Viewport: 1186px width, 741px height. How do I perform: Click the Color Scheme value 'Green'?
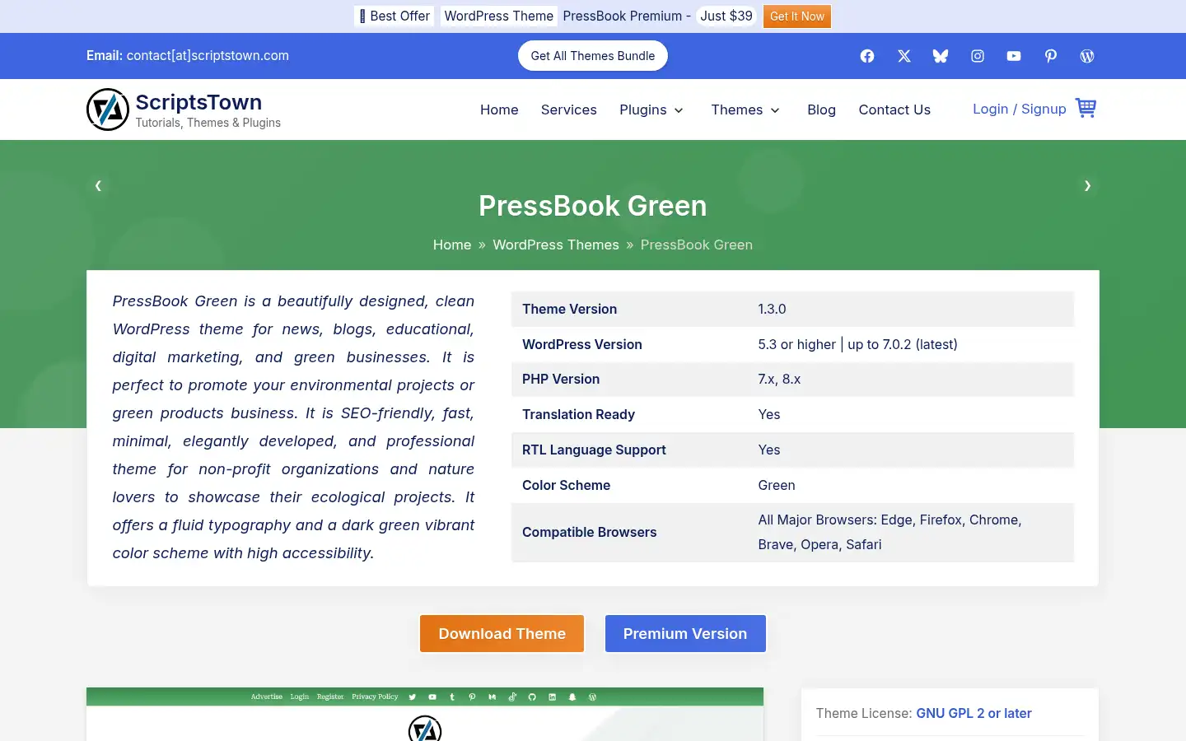coord(777,485)
